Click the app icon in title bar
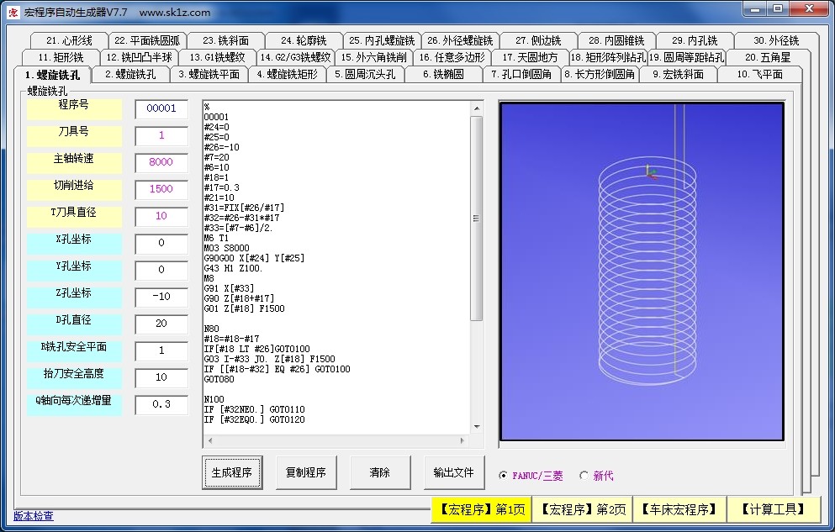The width and height of the screenshot is (835, 532). tap(13, 12)
